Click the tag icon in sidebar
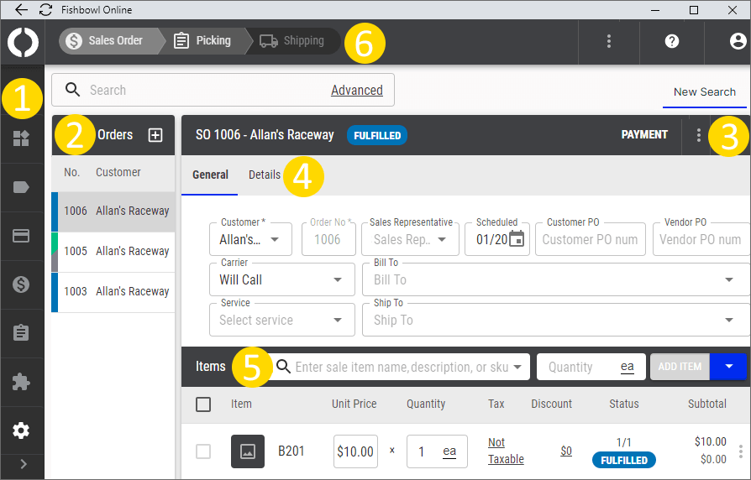This screenshot has height=480, width=751. coord(22,187)
